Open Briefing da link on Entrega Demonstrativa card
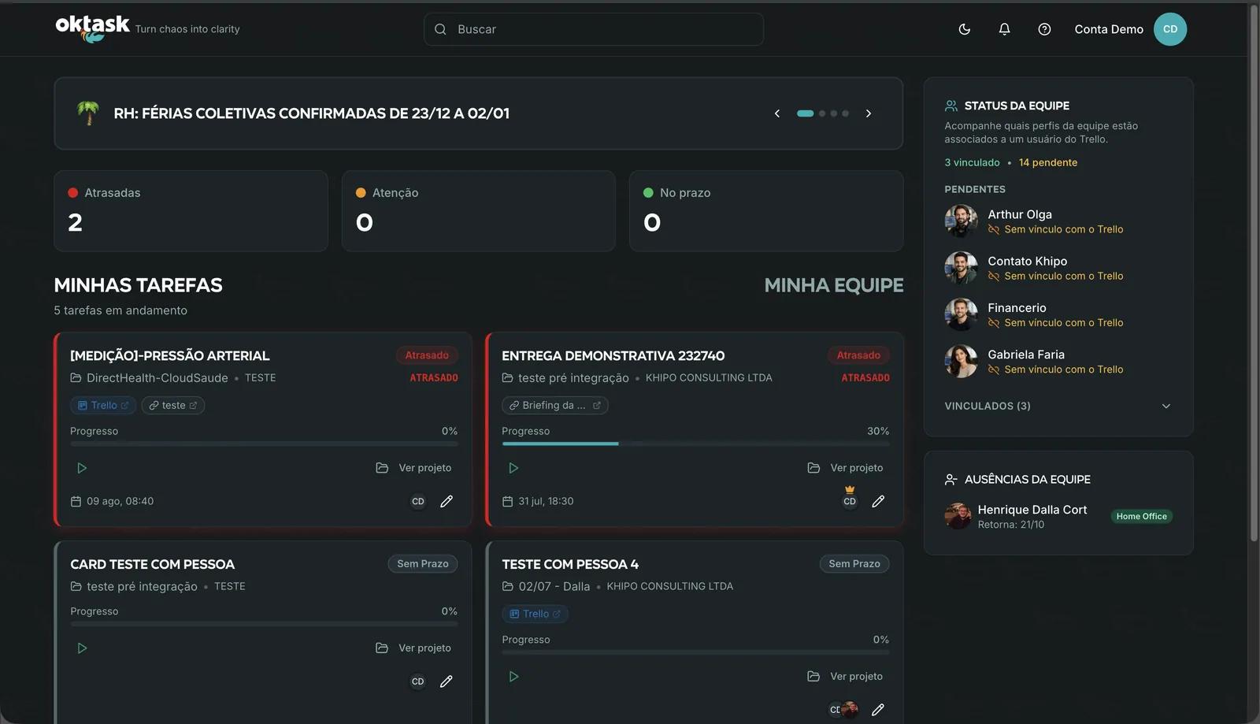 coord(554,405)
